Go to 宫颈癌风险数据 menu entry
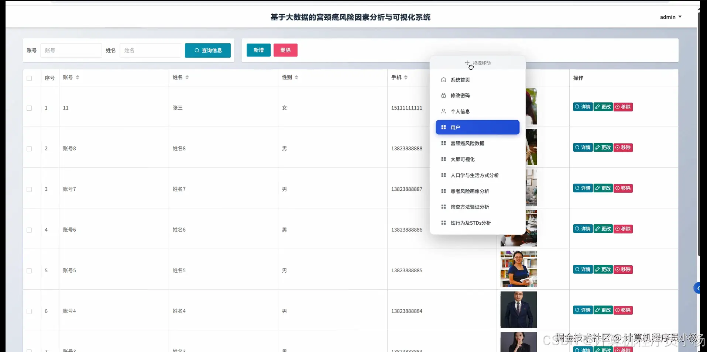Screen dimensions: 707x352 477,143
